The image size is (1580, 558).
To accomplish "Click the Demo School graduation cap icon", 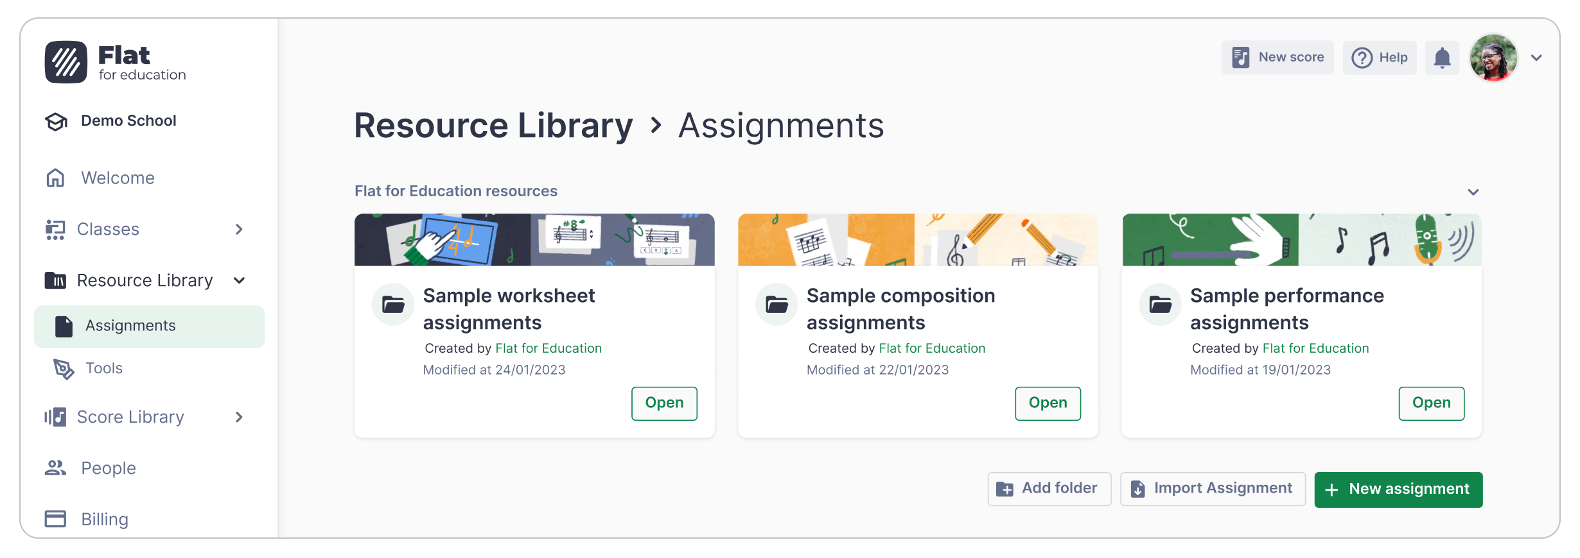I will click(57, 121).
